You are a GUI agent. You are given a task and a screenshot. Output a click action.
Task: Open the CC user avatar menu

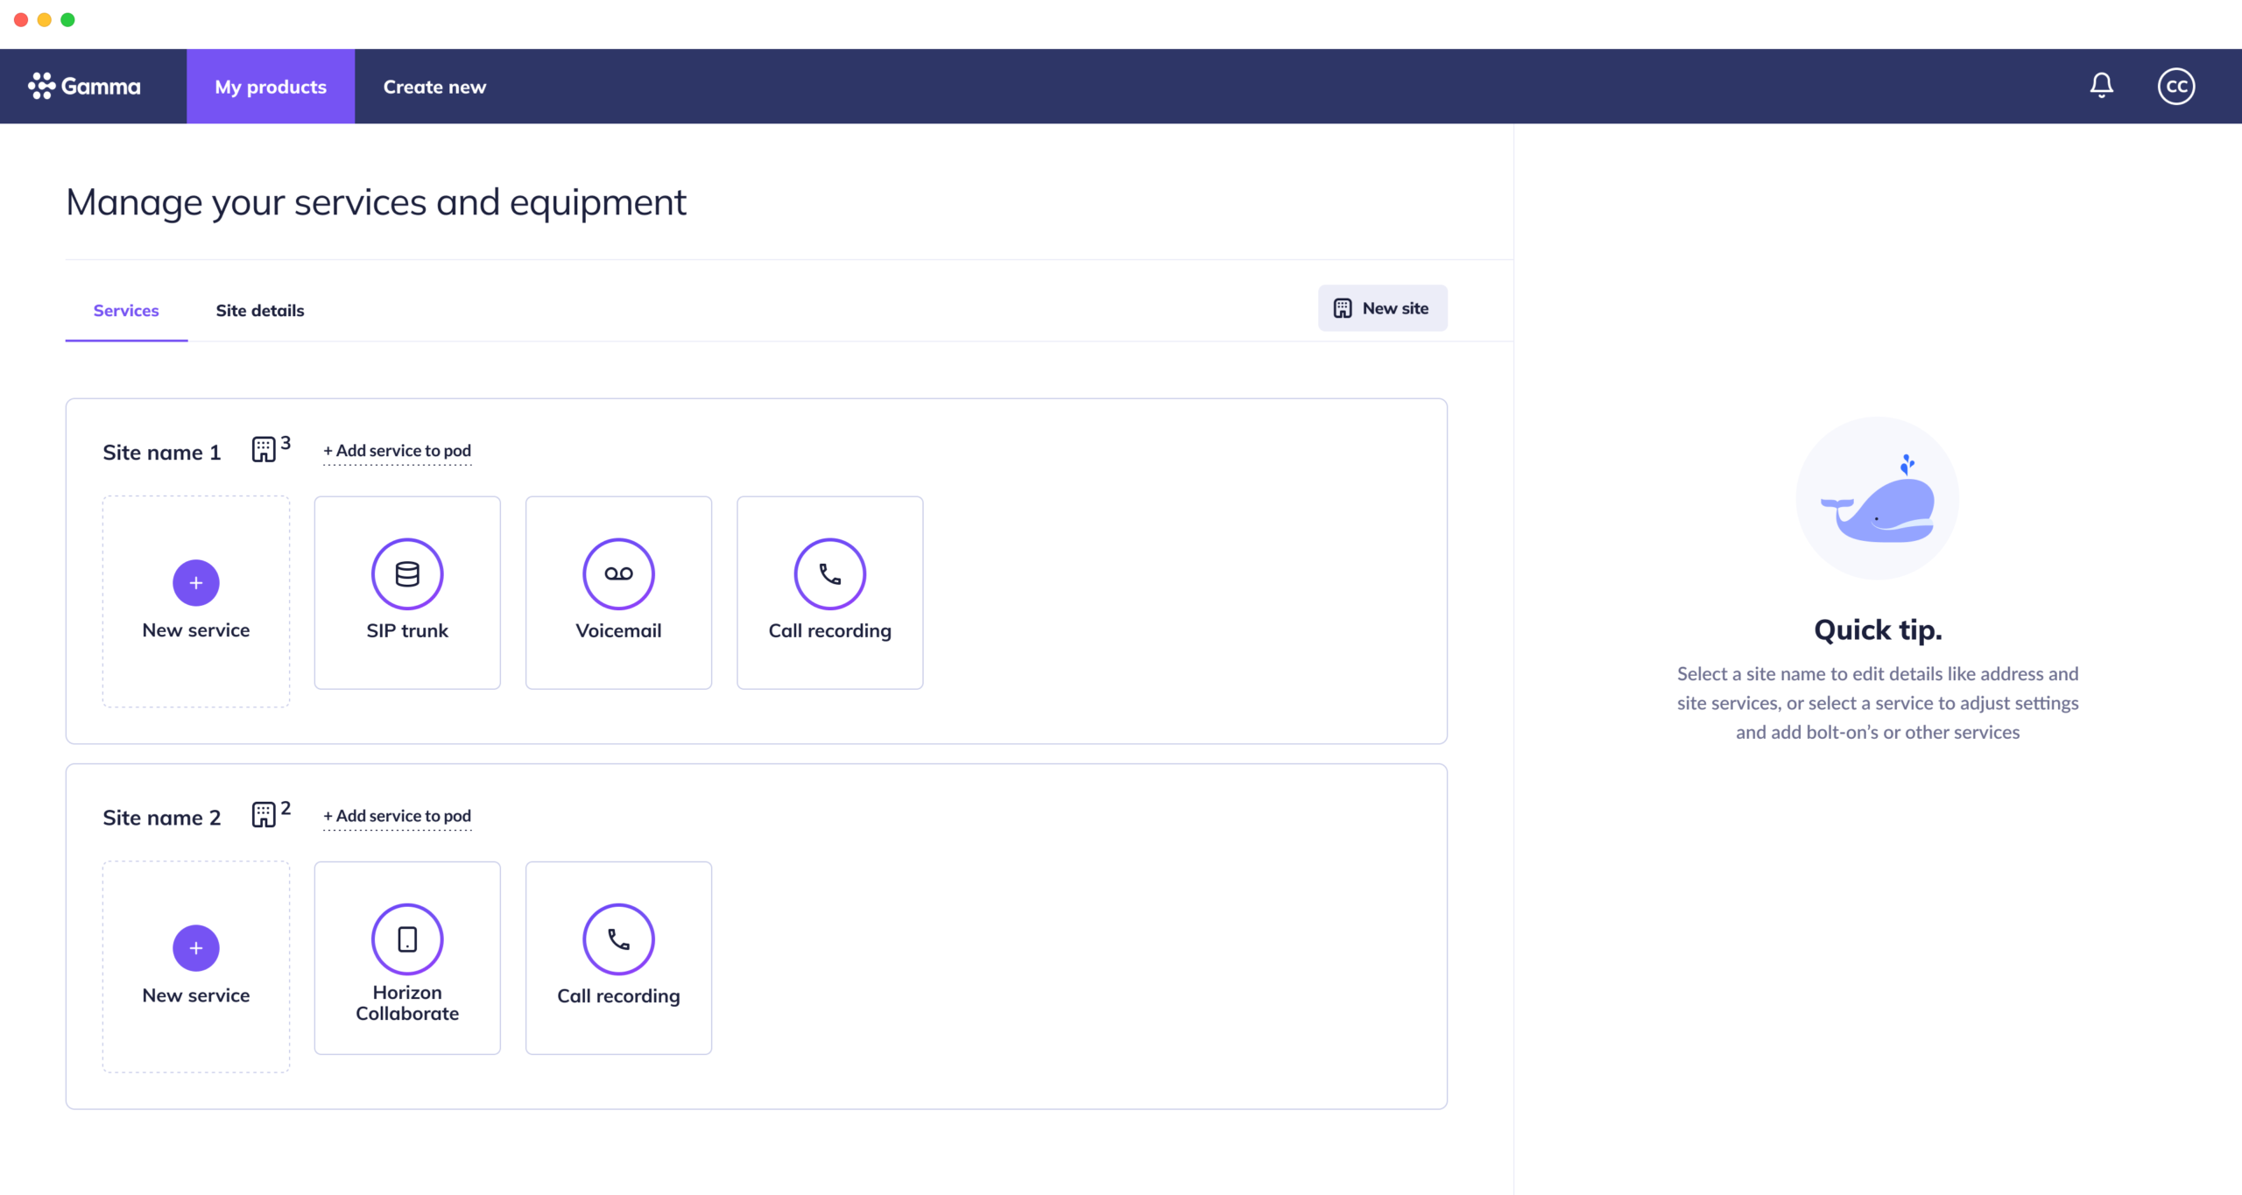click(x=2175, y=86)
